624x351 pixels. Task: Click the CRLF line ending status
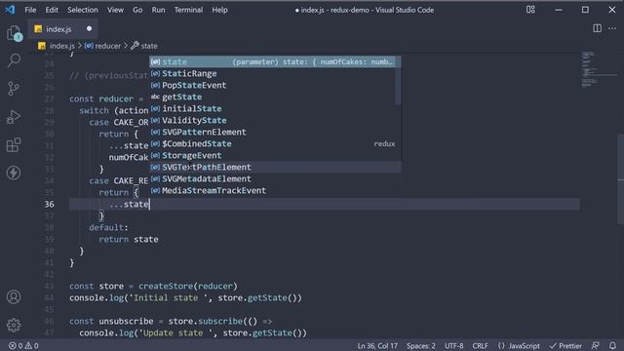tap(480, 345)
